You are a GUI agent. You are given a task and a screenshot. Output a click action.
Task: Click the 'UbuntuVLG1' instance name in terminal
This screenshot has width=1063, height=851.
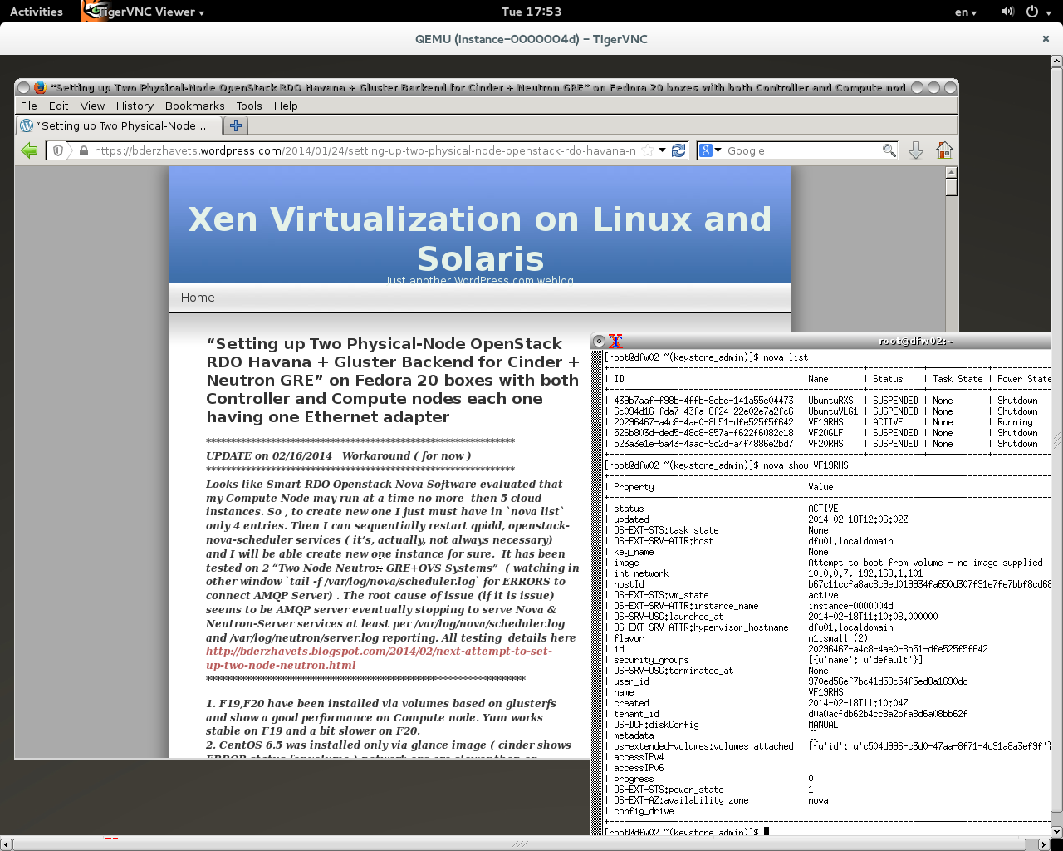coord(833,411)
